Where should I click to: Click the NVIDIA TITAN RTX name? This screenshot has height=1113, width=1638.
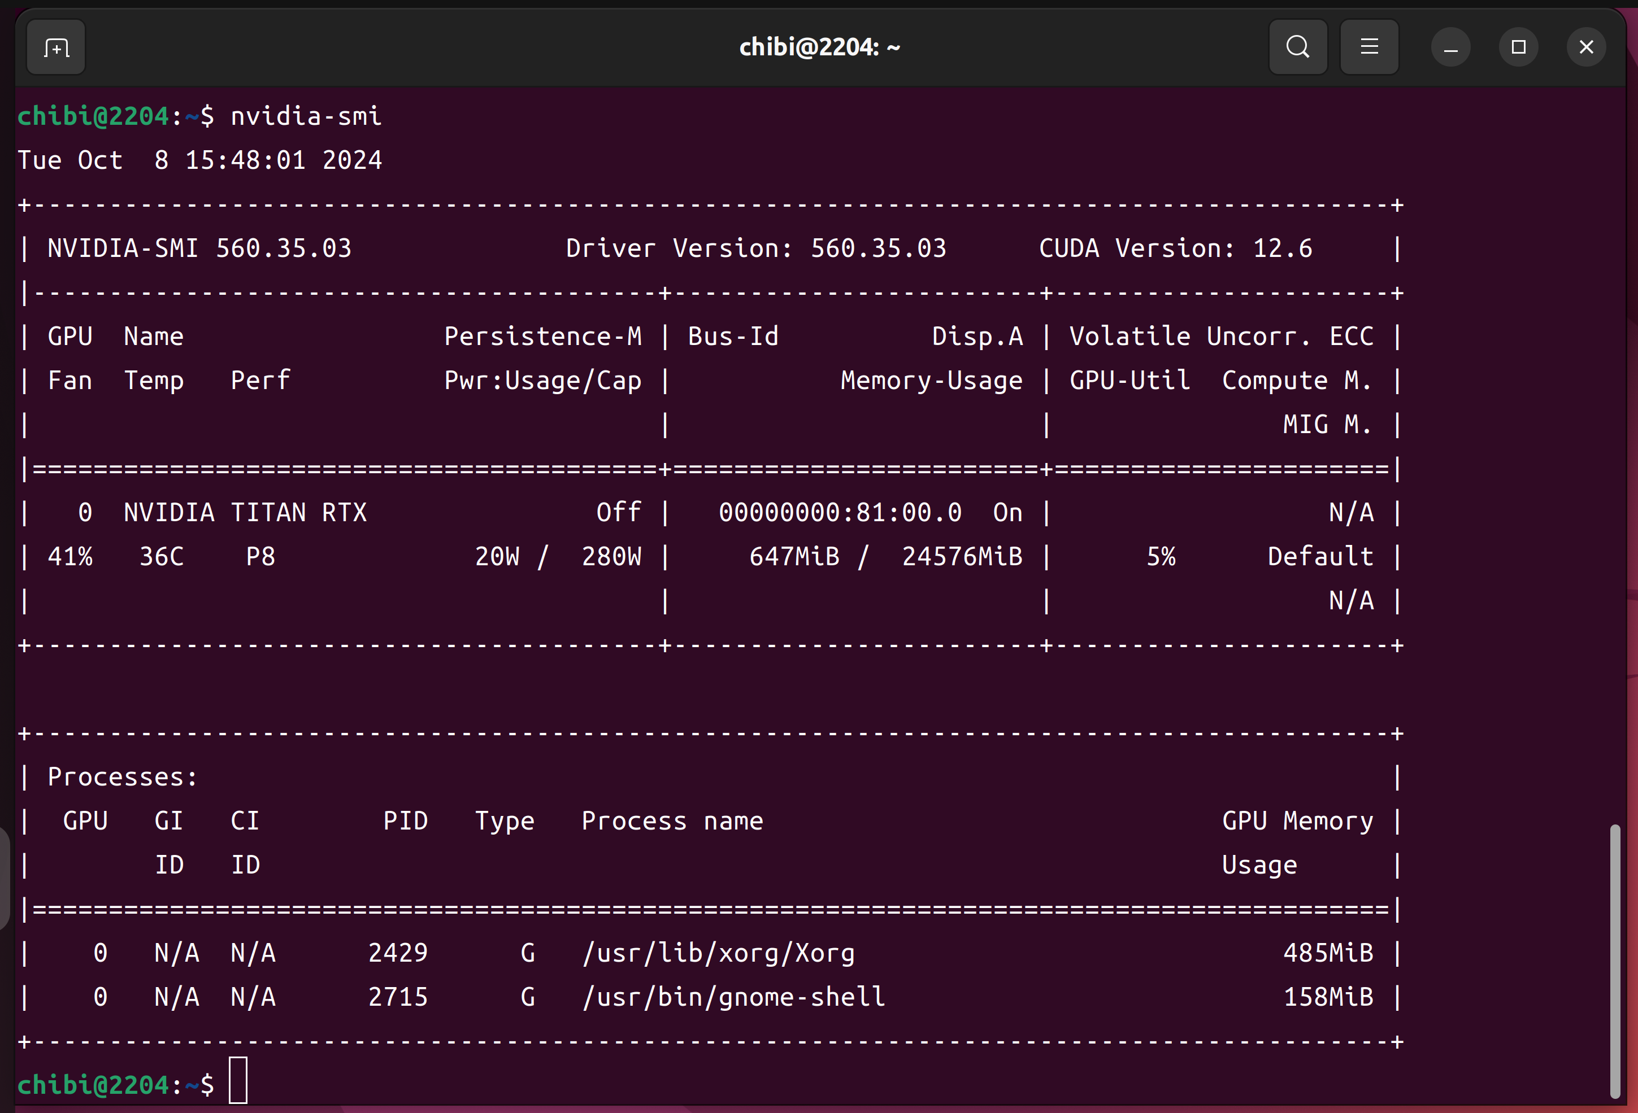[245, 513]
